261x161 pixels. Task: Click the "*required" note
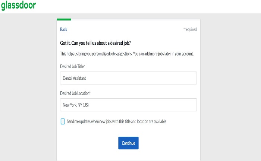point(190,29)
